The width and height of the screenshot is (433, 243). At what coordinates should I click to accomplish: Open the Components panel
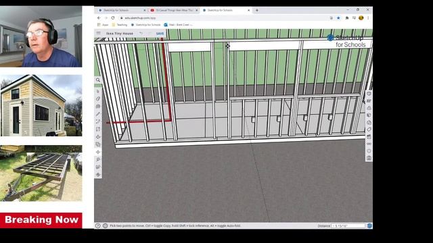[369, 108]
